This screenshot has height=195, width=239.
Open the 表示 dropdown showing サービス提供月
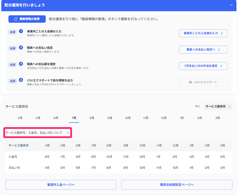(x=218, y=106)
